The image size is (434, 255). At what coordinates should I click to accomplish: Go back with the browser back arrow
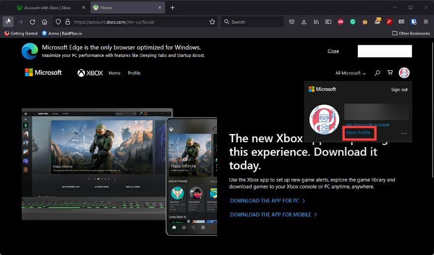point(8,22)
